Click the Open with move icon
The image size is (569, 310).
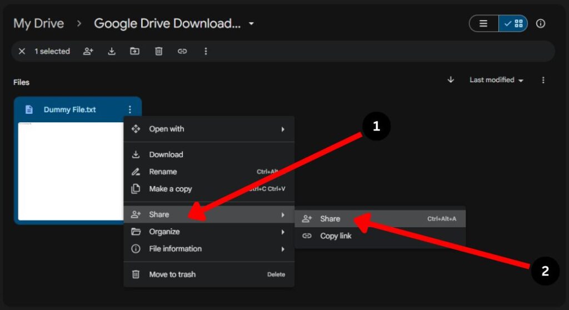pyautogui.click(x=136, y=129)
